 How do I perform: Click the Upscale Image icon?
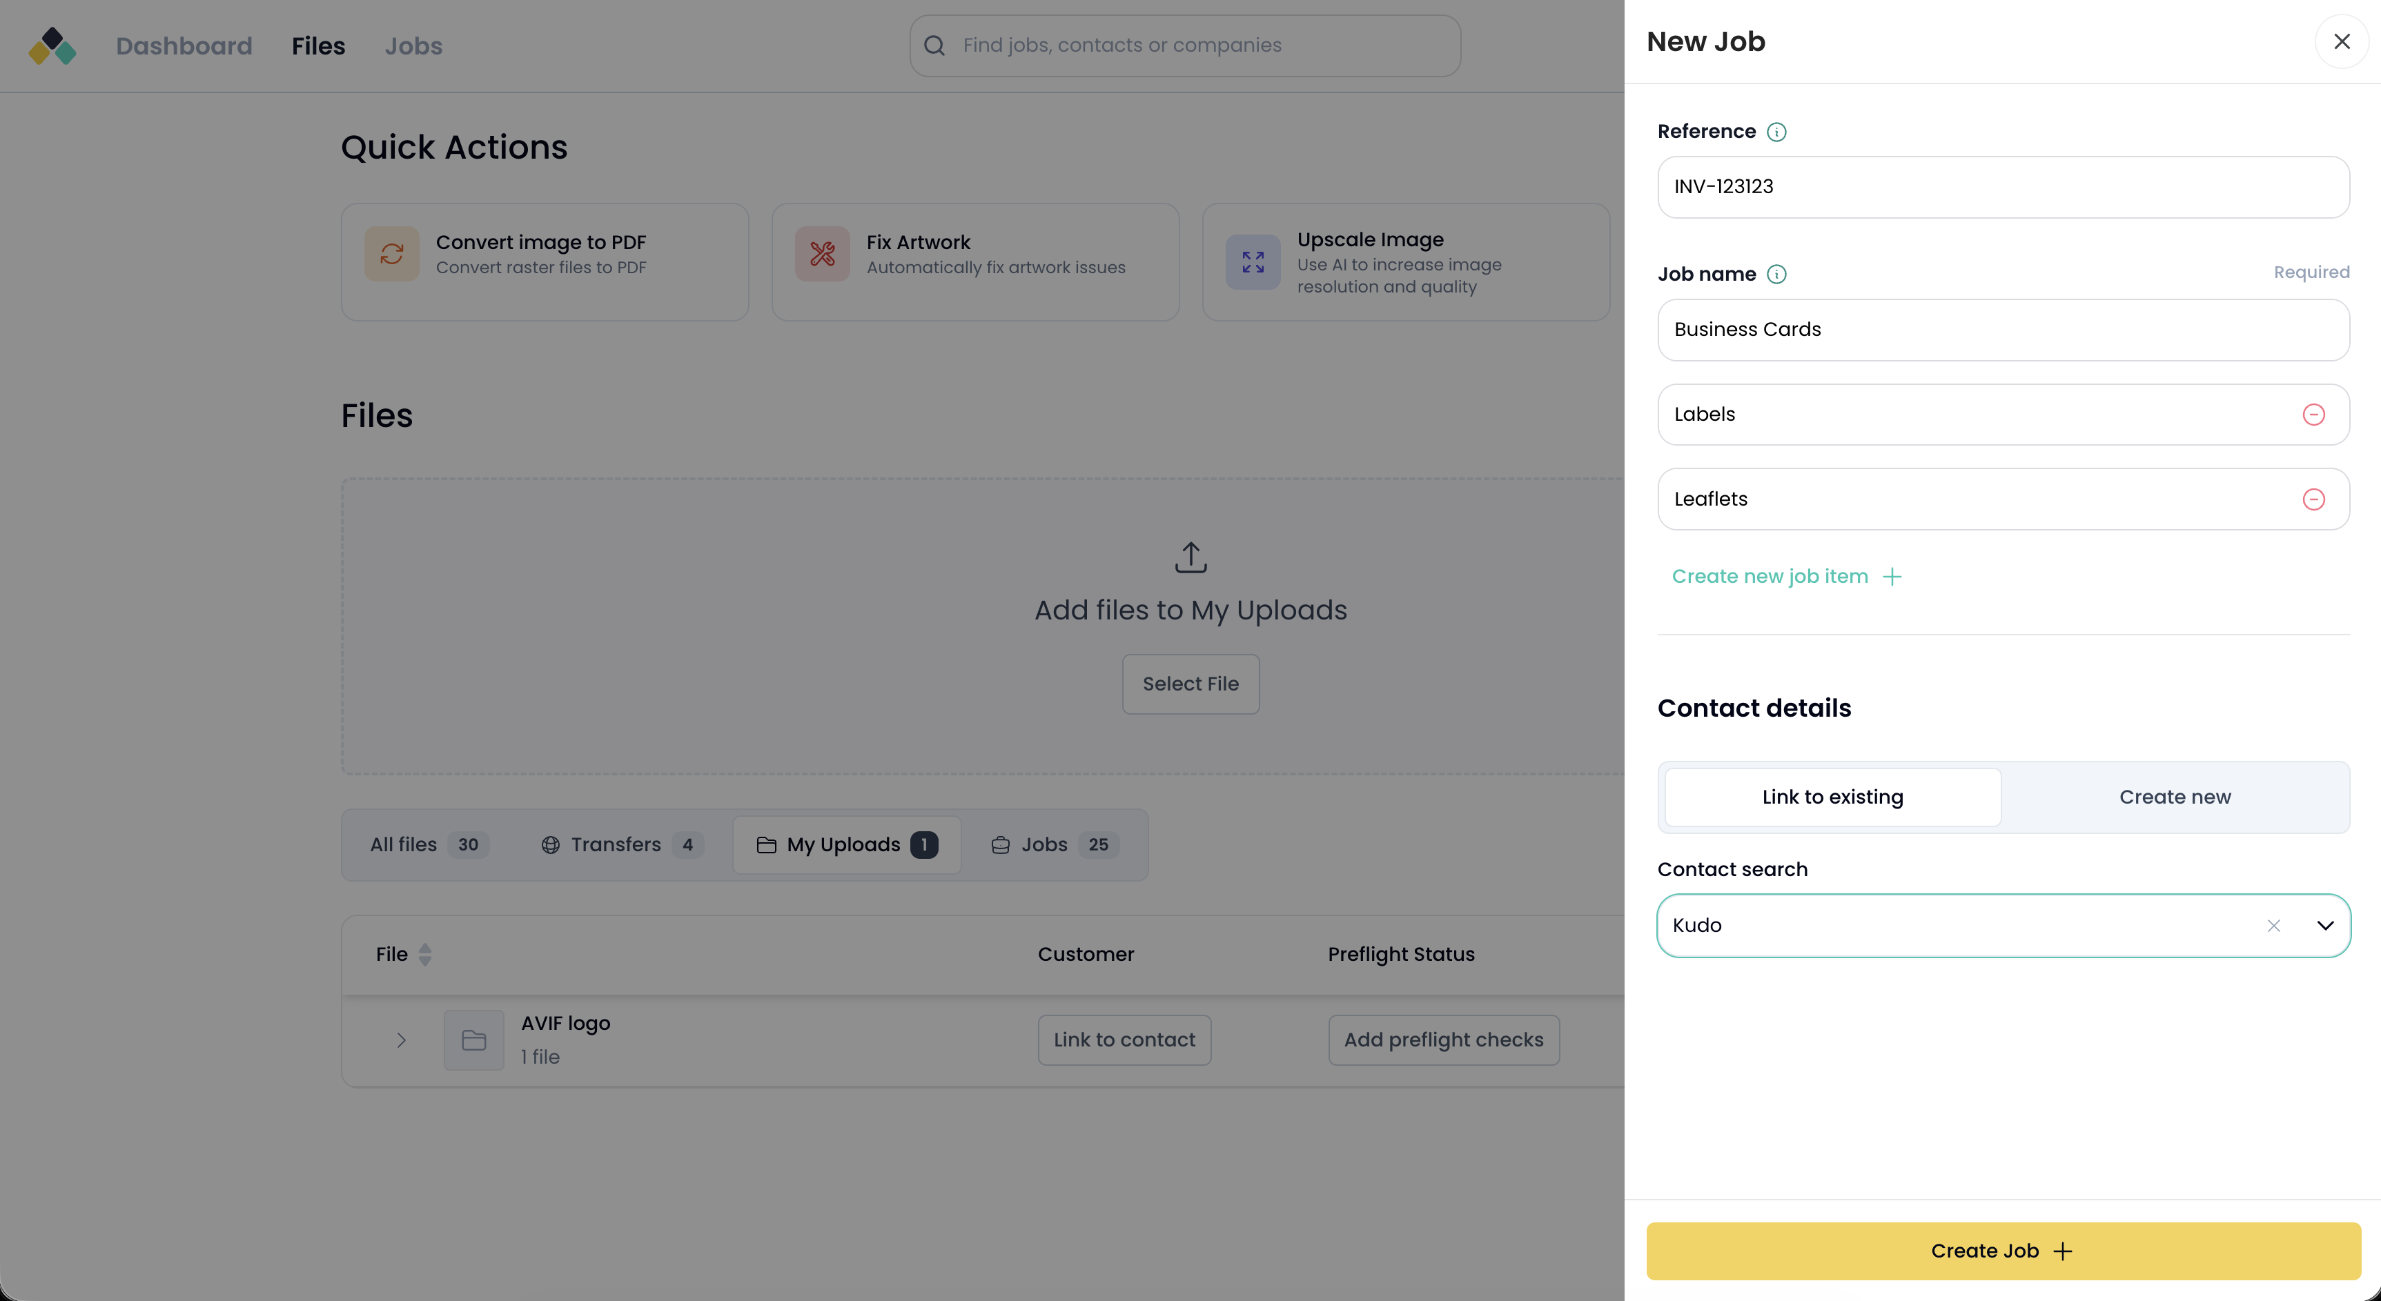[1253, 262]
